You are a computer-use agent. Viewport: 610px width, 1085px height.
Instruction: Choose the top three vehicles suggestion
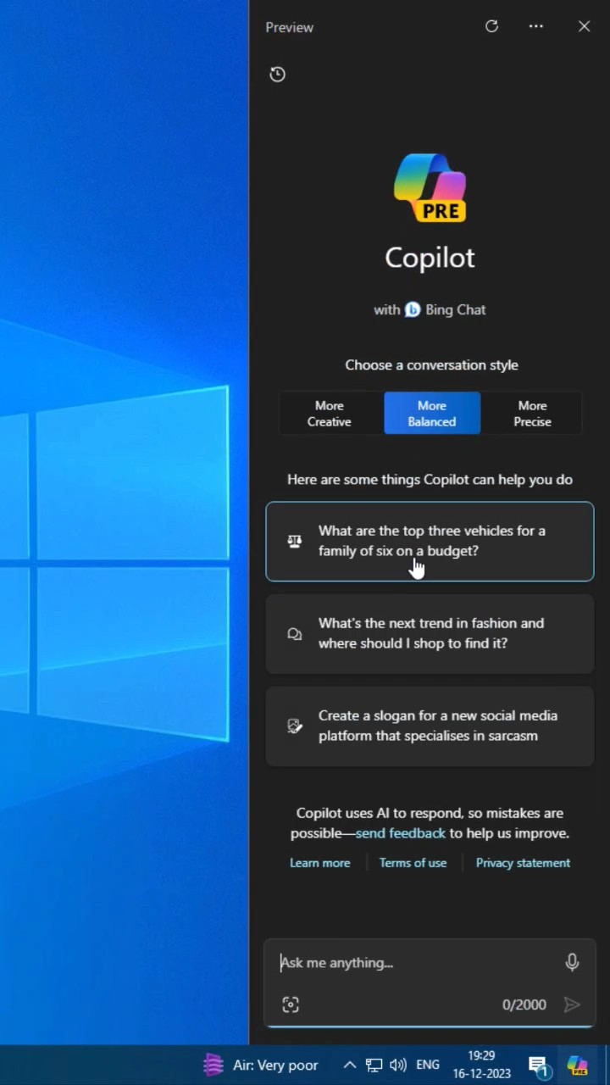pyautogui.click(x=430, y=542)
